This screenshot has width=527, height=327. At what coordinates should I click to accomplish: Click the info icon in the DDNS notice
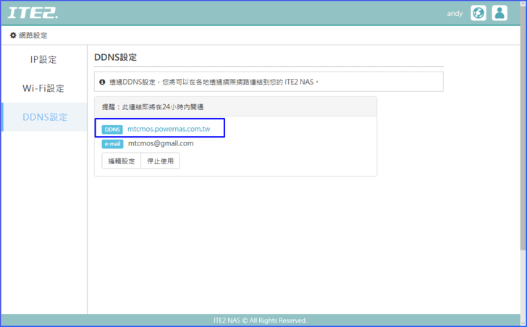[x=102, y=82]
